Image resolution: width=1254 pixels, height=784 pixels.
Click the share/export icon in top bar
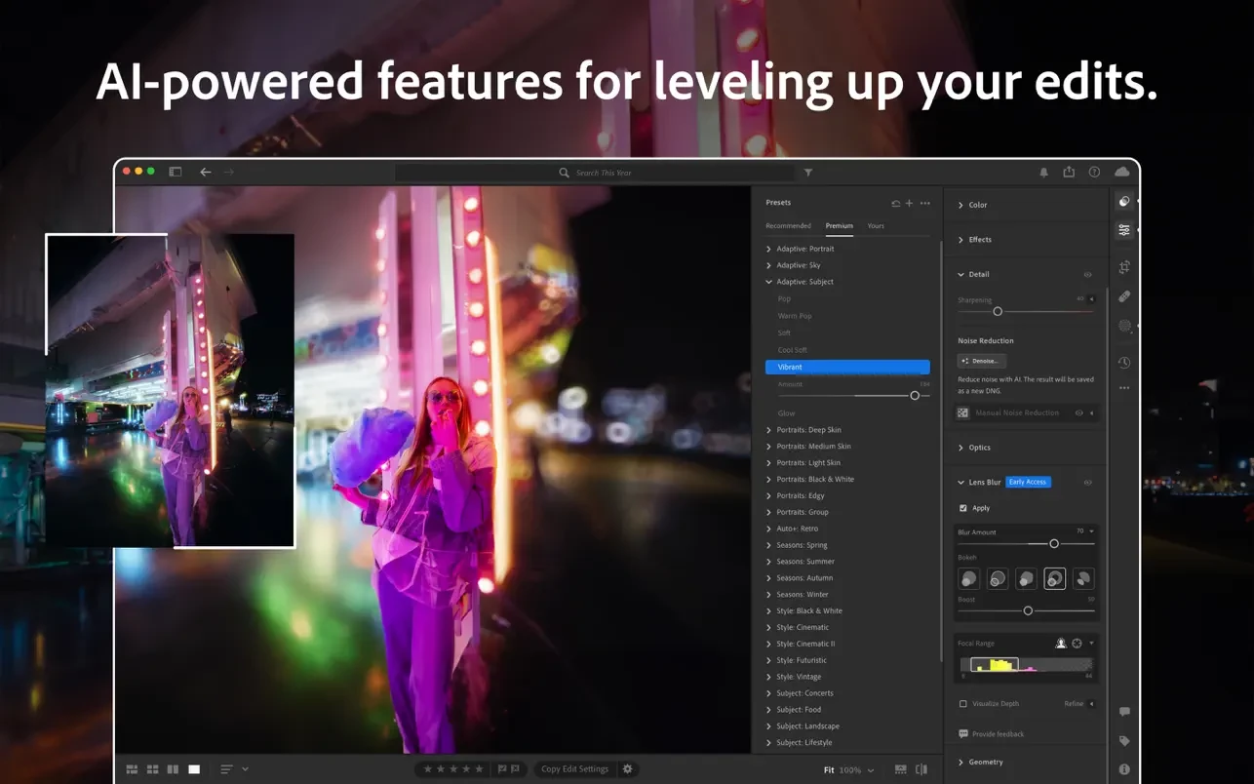1069,172
